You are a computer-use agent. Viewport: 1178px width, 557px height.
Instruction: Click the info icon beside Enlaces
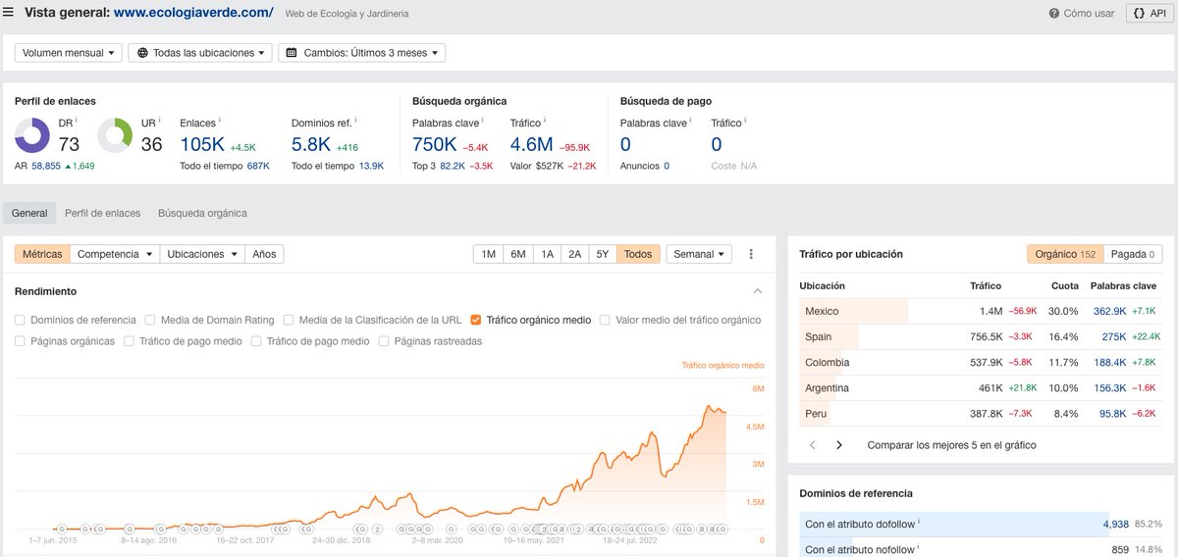(218, 121)
